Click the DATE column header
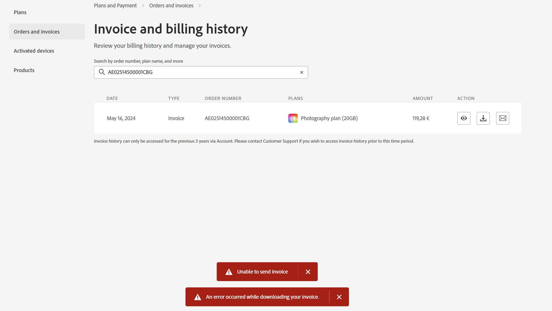The width and height of the screenshot is (552, 311). tap(112, 98)
